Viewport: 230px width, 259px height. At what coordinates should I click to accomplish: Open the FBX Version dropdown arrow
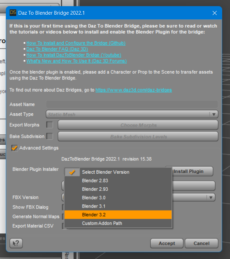click(x=211, y=198)
